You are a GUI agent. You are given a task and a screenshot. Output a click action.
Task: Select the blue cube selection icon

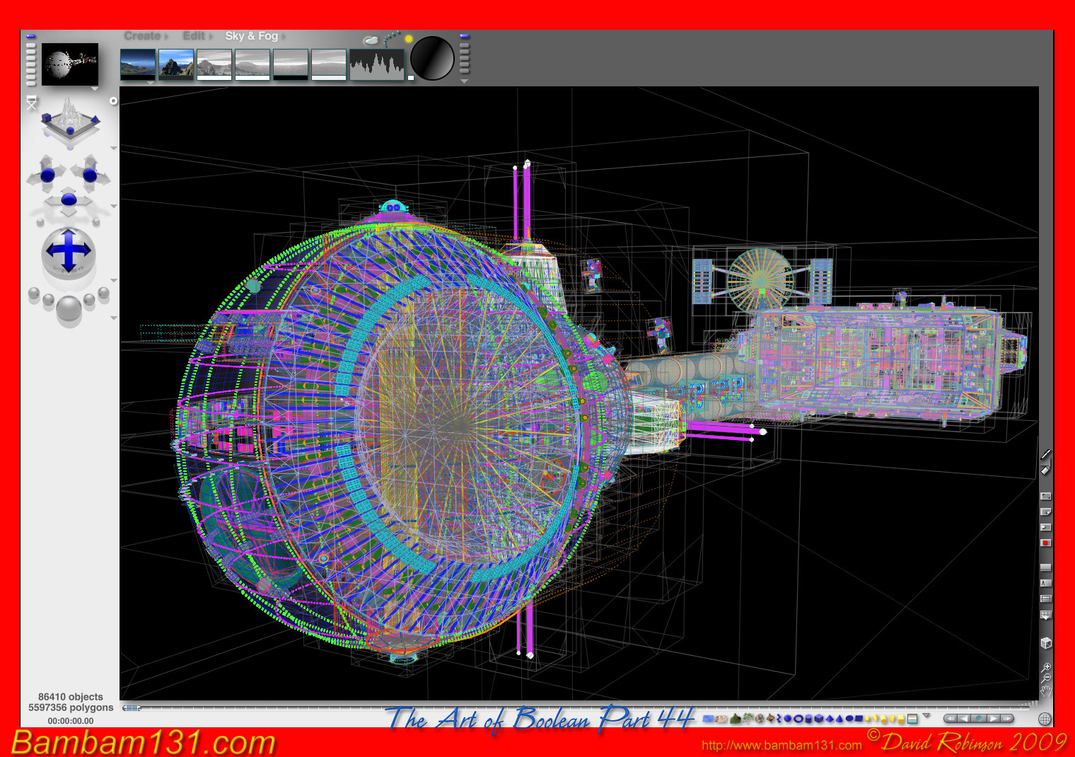point(819,718)
